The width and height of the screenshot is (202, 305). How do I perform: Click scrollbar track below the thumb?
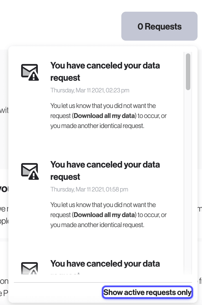[188, 181]
